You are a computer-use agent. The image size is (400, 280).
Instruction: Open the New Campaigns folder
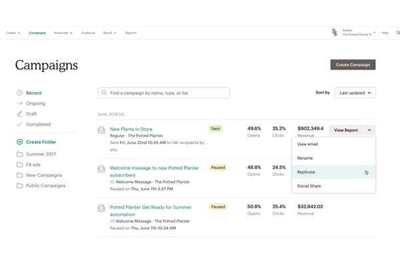click(x=44, y=175)
